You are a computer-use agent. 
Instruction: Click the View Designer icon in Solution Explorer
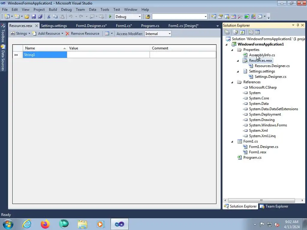pyautogui.click(x=258, y=32)
